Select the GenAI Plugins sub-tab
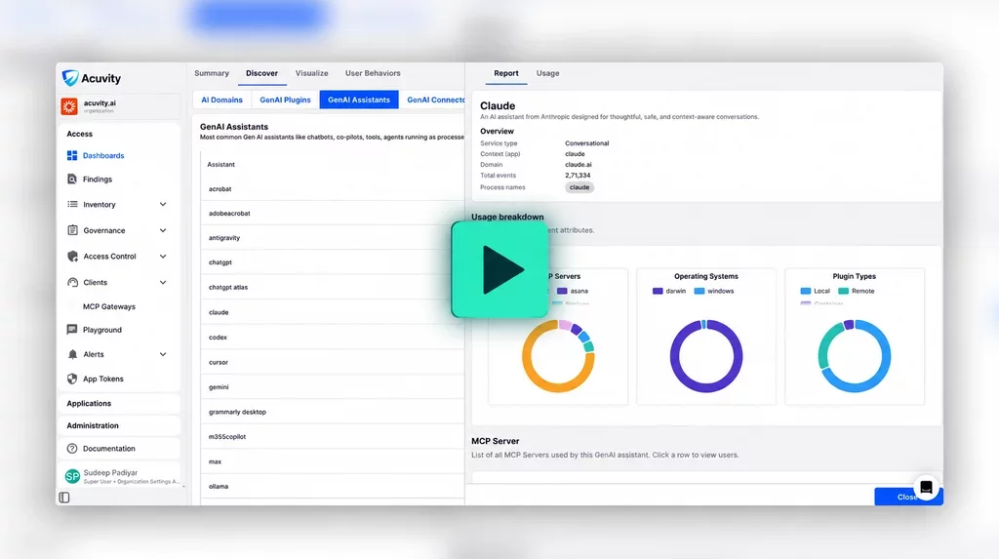The width and height of the screenshot is (999, 559). pyautogui.click(x=286, y=100)
